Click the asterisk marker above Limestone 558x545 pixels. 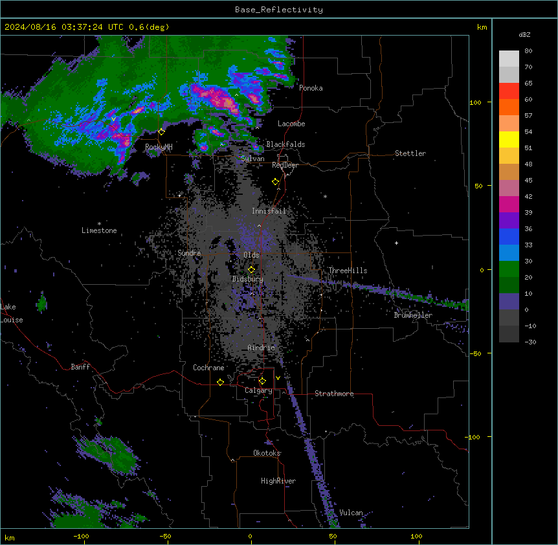pyautogui.click(x=99, y=224)
